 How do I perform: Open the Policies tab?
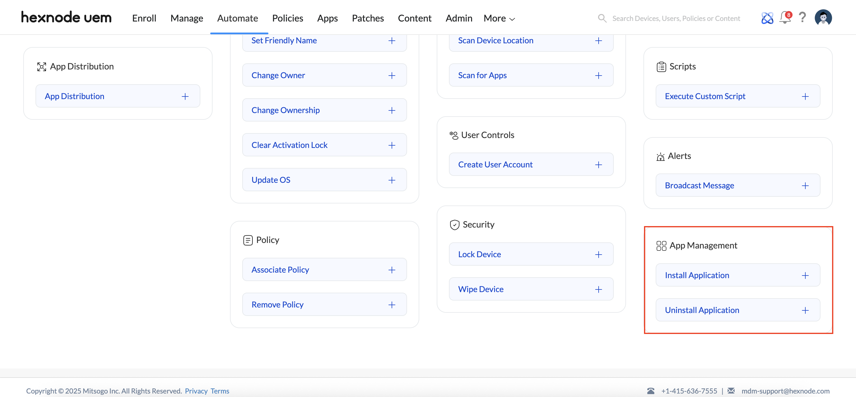tap(287, 18)
